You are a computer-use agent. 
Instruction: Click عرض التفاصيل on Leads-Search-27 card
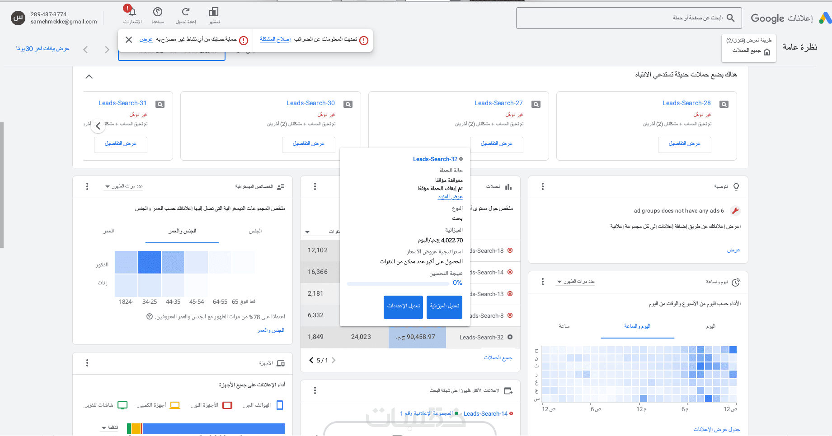click(x=497, y=144)
